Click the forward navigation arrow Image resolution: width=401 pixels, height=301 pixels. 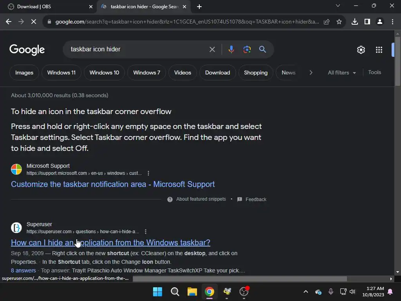tap(21, 22)
